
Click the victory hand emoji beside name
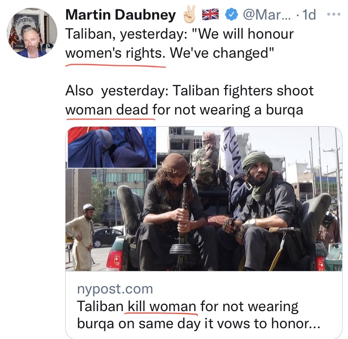coord(189,14)
